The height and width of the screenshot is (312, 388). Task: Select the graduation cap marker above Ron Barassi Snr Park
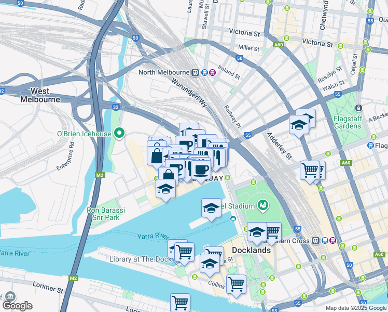click(166, 190)
